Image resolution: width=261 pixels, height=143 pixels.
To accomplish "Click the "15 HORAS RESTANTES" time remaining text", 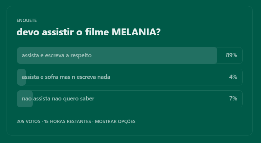I will click(67, 121).
